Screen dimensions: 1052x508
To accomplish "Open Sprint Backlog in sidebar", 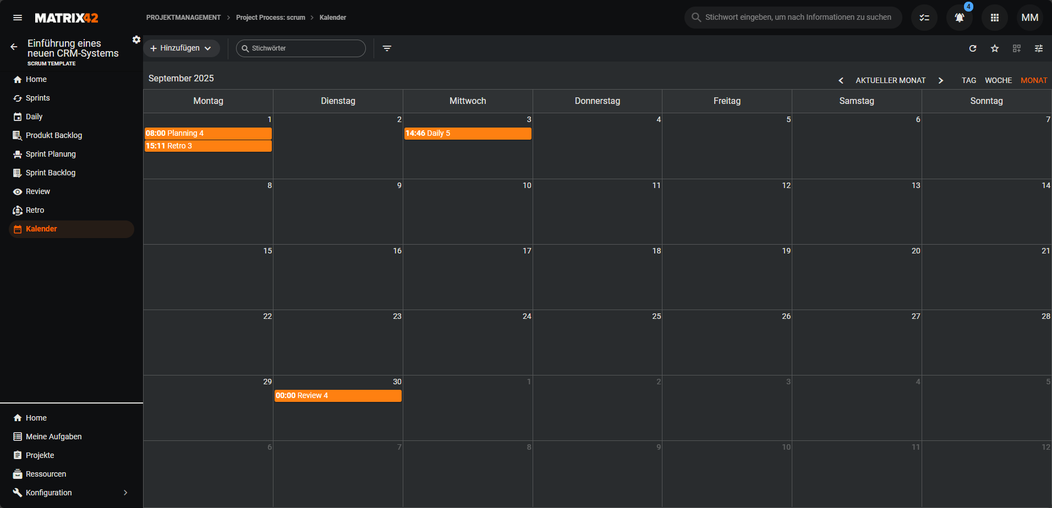I will [x=50, y=173].
